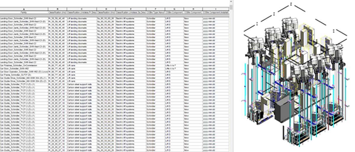
Task: Select column H header in the schedule
Action: [x=193, y=9]
